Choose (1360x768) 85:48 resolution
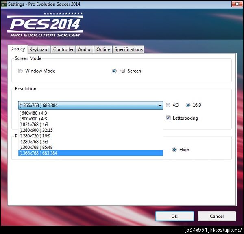 91,147
